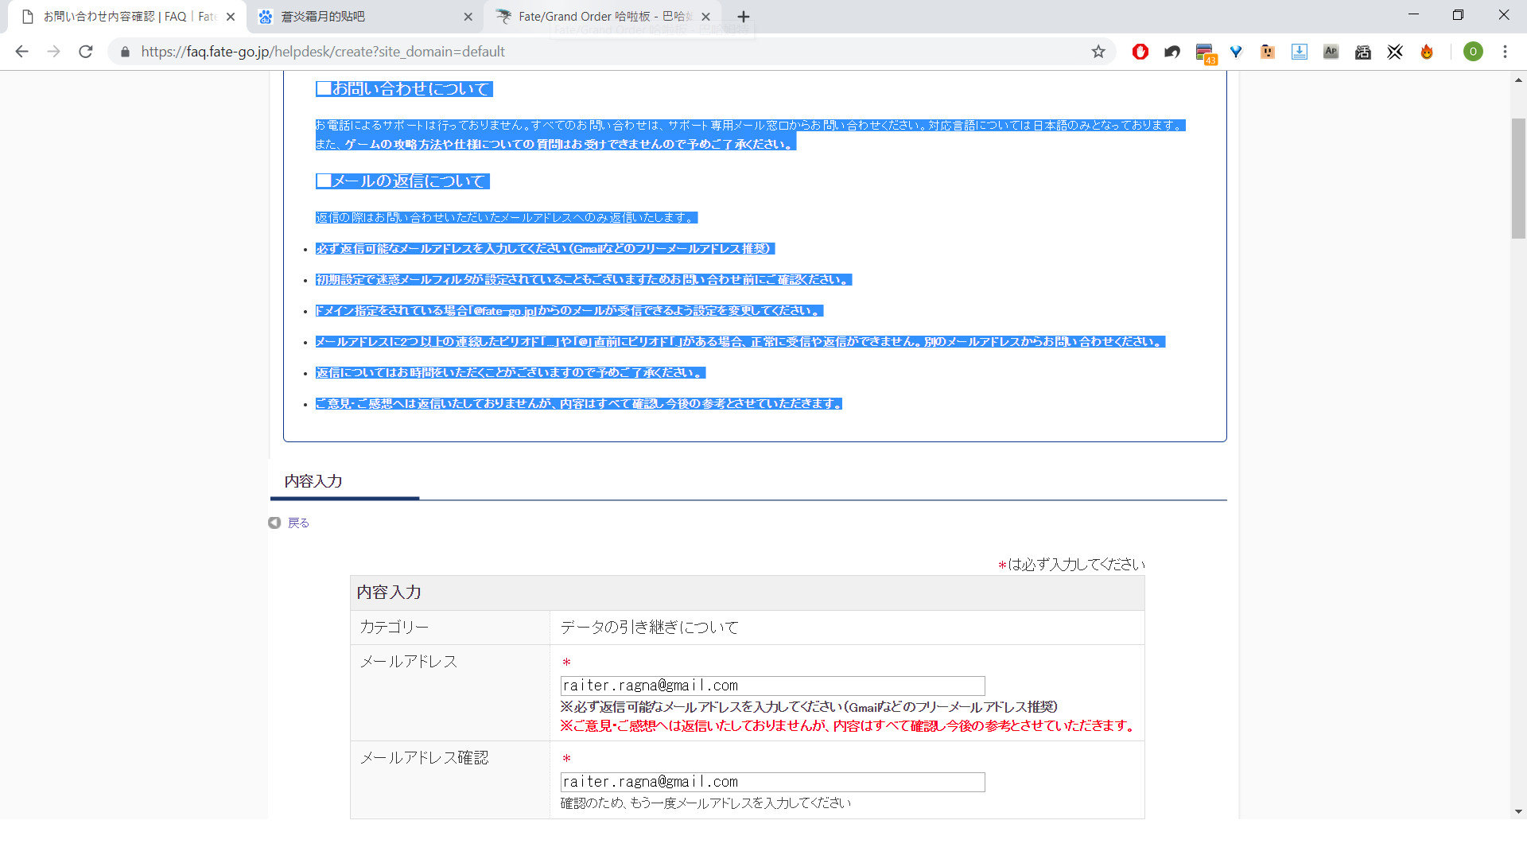Click the bullet starting ご意見・ご感想へは

(x=579, y=404)
